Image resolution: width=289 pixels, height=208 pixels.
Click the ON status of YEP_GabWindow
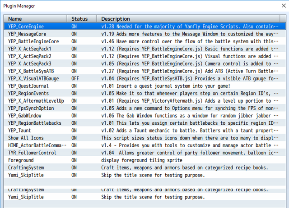point(74,116)
